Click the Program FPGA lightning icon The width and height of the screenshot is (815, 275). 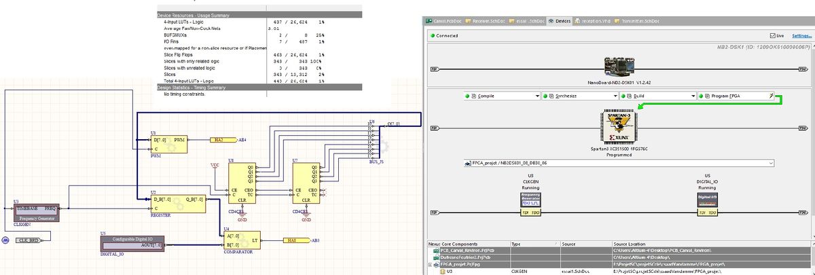(772, 96)
